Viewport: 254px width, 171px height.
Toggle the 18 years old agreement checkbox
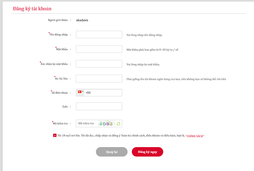(54, 136)
